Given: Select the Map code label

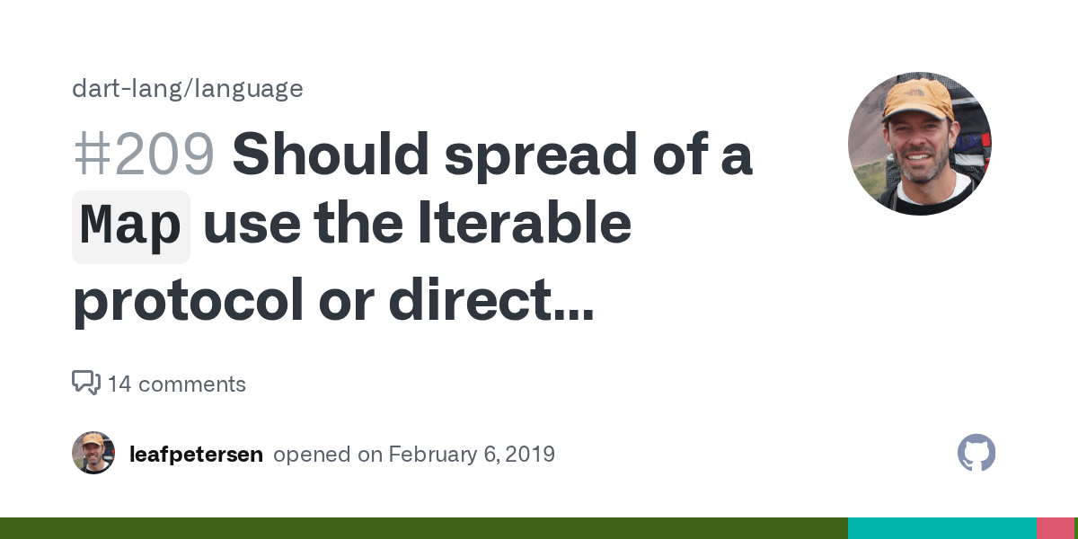Looking at the screenshot, I should pyautogui.click(x=131, y=226).
